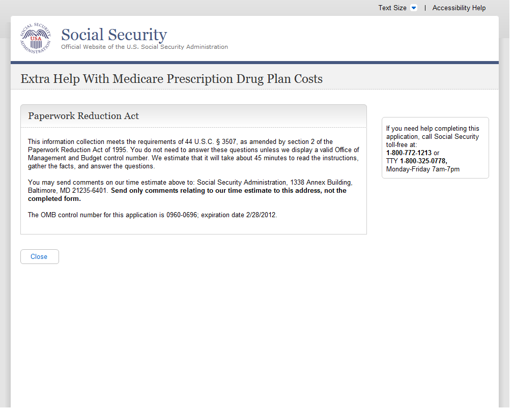Click the If you need help completing text
Image resolution: width=513 pixels, height=411 pixels.
[x=432, y=129]
